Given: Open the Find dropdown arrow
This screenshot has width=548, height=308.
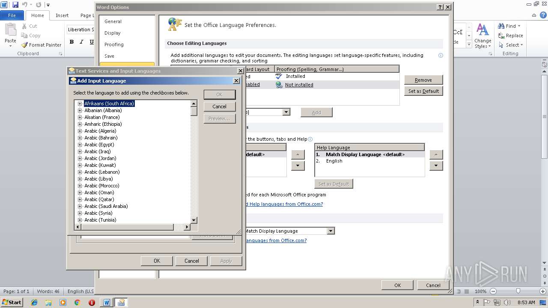Looking at the screenshot, I should [x=519, y=26].
